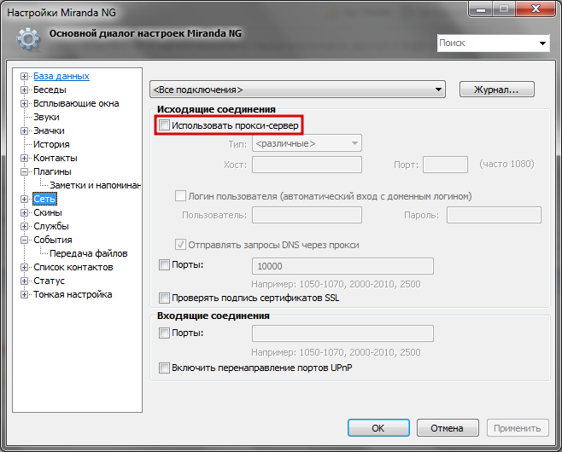This screenshot has height=452, width=562.
Task: Select 'Беседы' in the settings tree
Action: [x=50, y=90]
